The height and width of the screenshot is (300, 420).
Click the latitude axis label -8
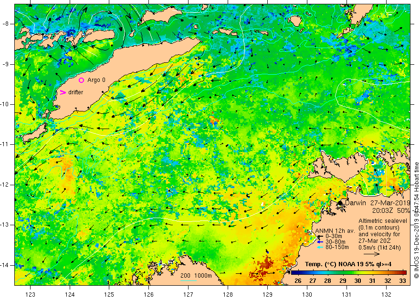tap(5, 24)
